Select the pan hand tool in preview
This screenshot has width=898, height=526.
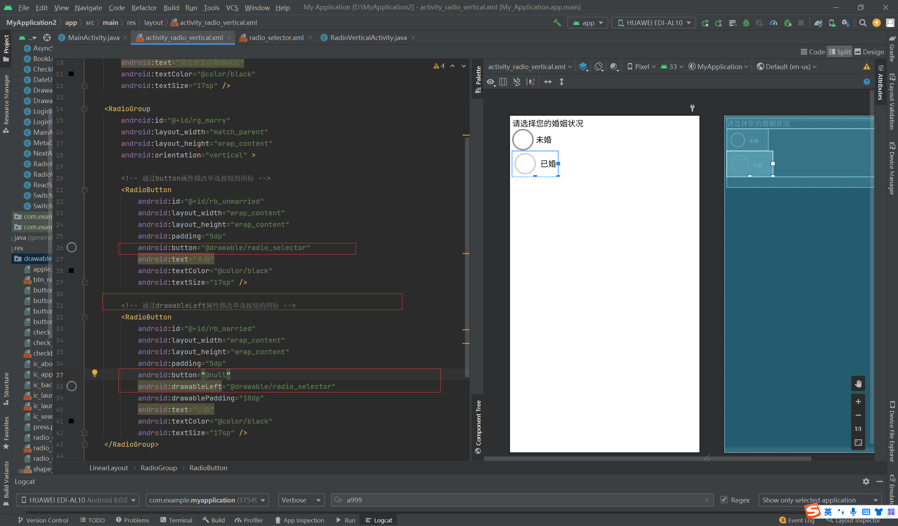[x=858, y=384]
